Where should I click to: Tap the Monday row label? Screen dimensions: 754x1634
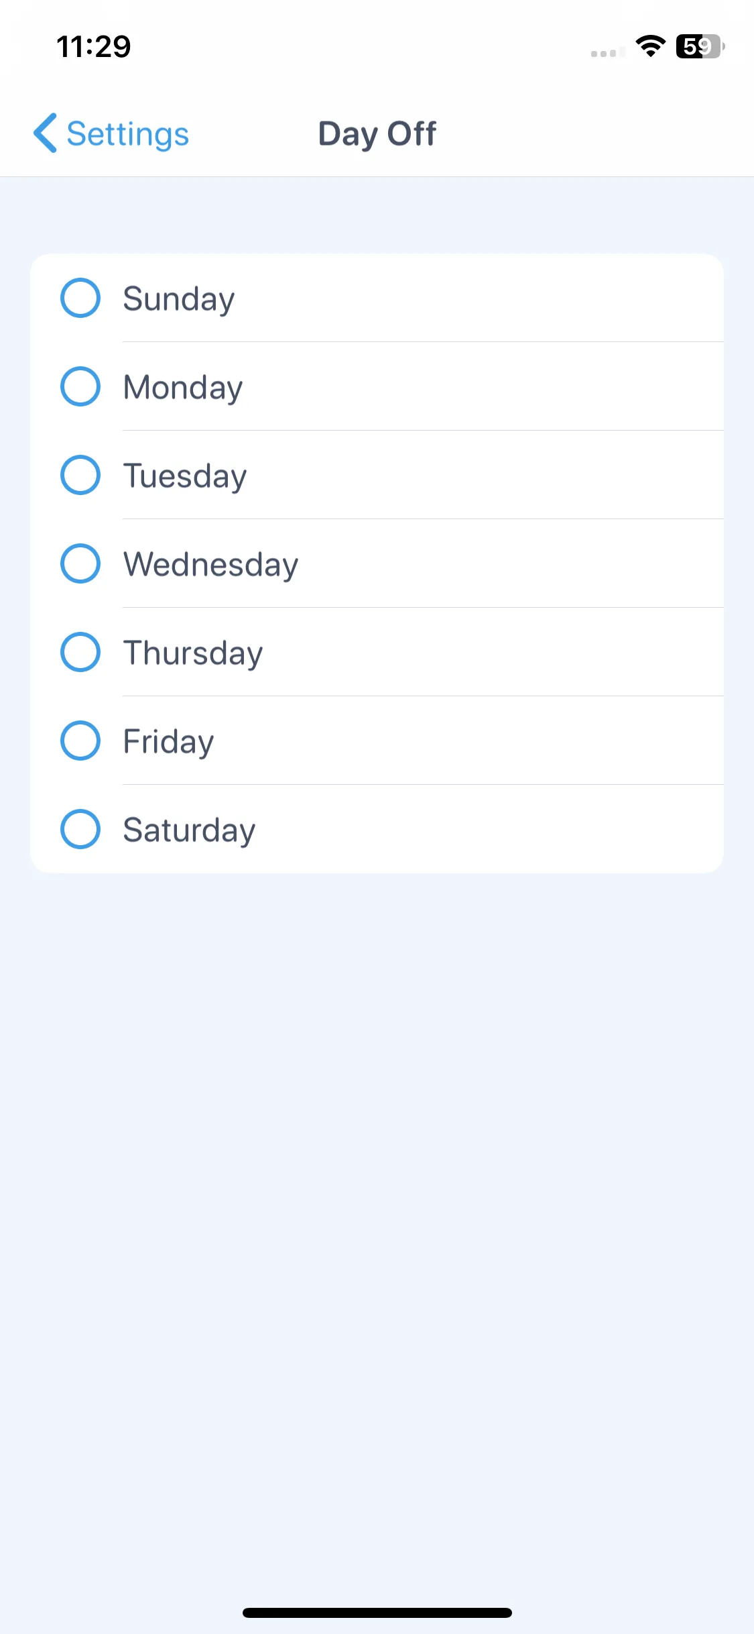coord(183,388)
